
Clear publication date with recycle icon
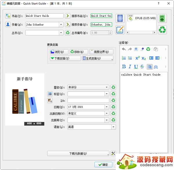point(113,114)
